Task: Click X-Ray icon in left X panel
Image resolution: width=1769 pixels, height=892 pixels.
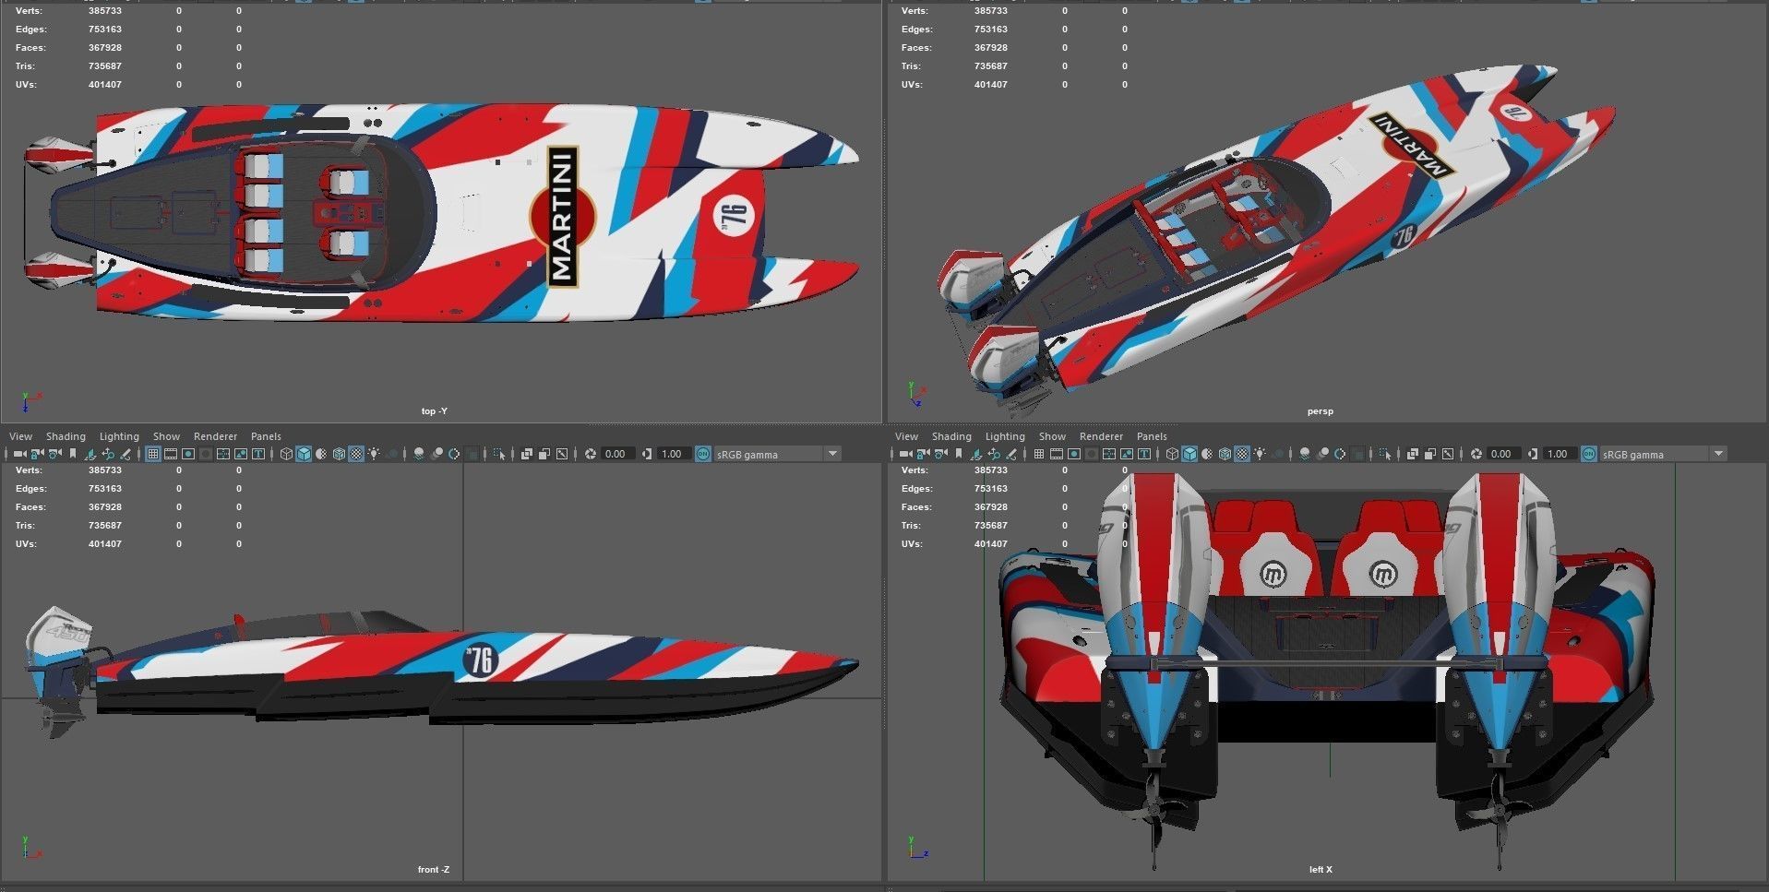Action: (1412, 454)
